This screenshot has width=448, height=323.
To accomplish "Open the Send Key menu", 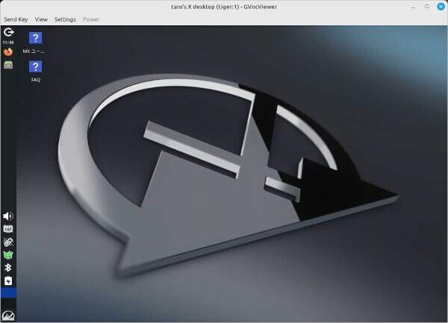I will pyautogui.click(x=16, y=19).
